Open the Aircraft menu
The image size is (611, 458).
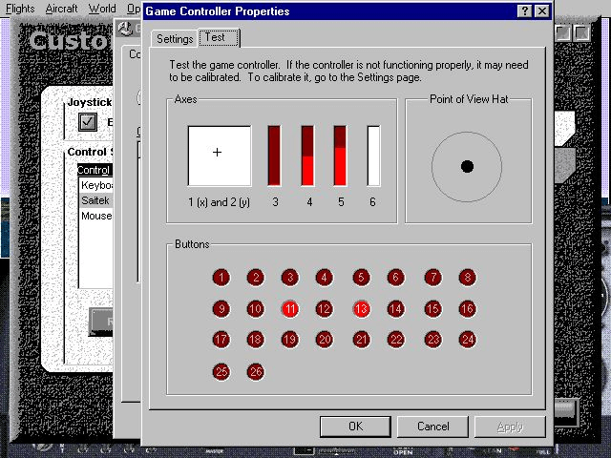point(61,9)
